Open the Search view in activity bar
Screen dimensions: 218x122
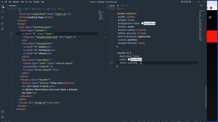[2, 12]
